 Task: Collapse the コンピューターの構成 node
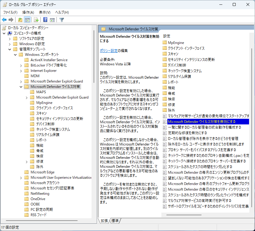4,34
